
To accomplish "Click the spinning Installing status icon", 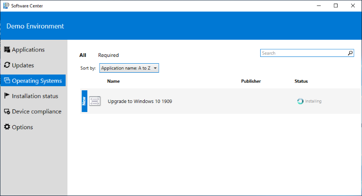I will (x=300, y=101).
